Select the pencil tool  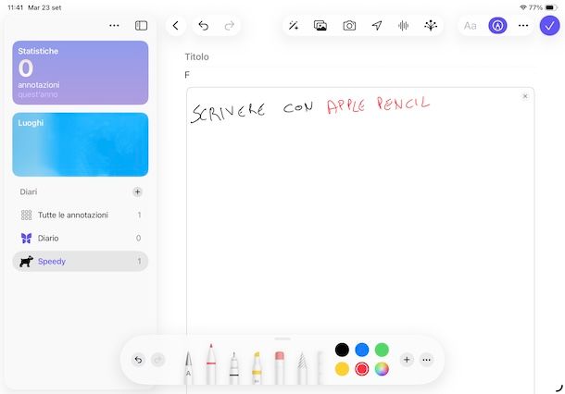(302, 368)
